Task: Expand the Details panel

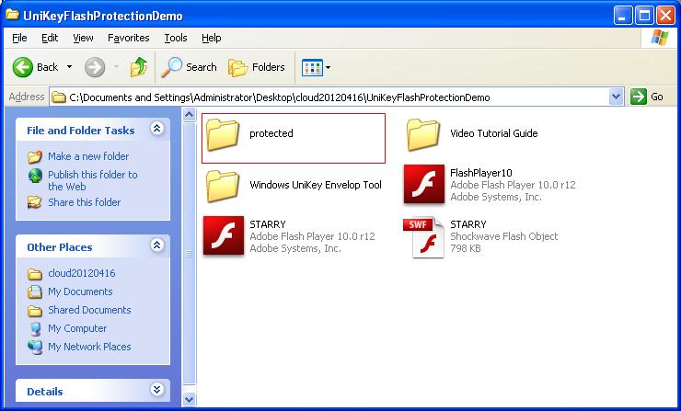Action: [x=156, y=389]
